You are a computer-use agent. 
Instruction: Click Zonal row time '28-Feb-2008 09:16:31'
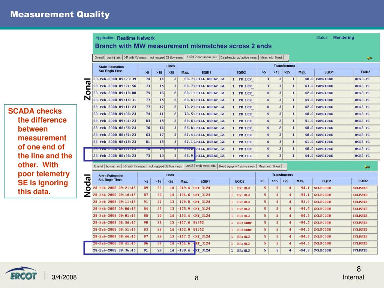tap(115, 100)
